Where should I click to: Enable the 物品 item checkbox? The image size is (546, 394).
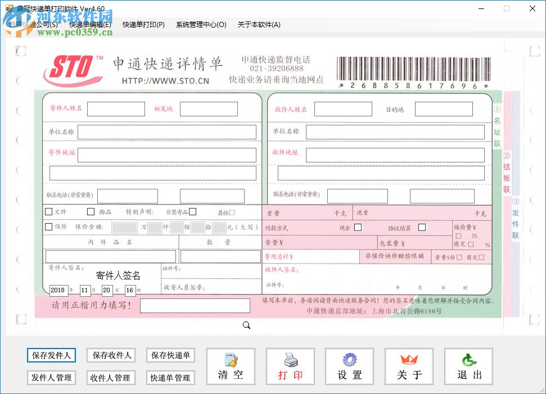pyautogui.click(x=91, y=211)
